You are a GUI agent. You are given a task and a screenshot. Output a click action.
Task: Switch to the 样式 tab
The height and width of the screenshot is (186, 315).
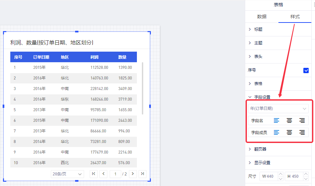point(295,17)
